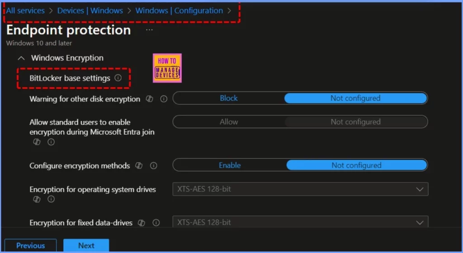463x253 pixels.
Task: Select Not configured for Configure encryption methods
Action: pos(356,165)
